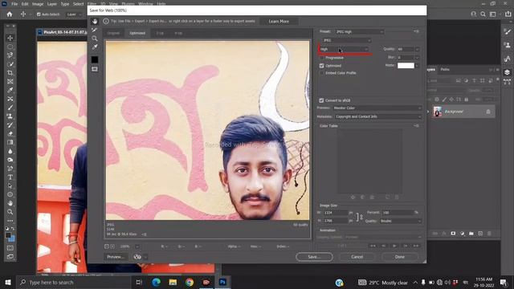The height and width of the screenshot is (289, 514).
Task: Open the Matte color dropdown arrow
Action: 417,66
